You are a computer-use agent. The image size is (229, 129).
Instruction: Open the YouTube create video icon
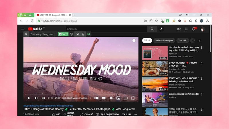[x=179, y=29]
